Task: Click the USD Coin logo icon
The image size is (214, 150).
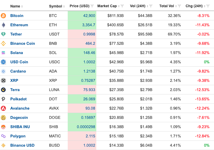Action: pos(3,62)
